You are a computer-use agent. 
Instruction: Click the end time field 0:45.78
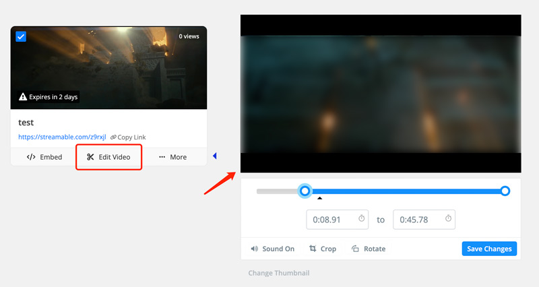click(424, 219)
